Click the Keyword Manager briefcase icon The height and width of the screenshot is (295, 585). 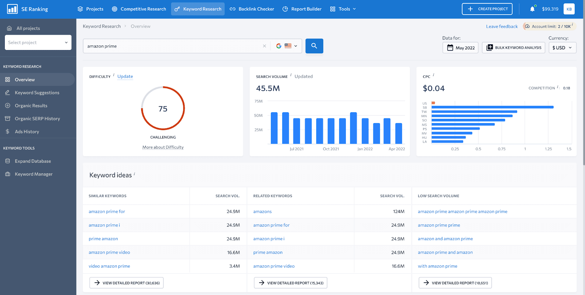8,174
